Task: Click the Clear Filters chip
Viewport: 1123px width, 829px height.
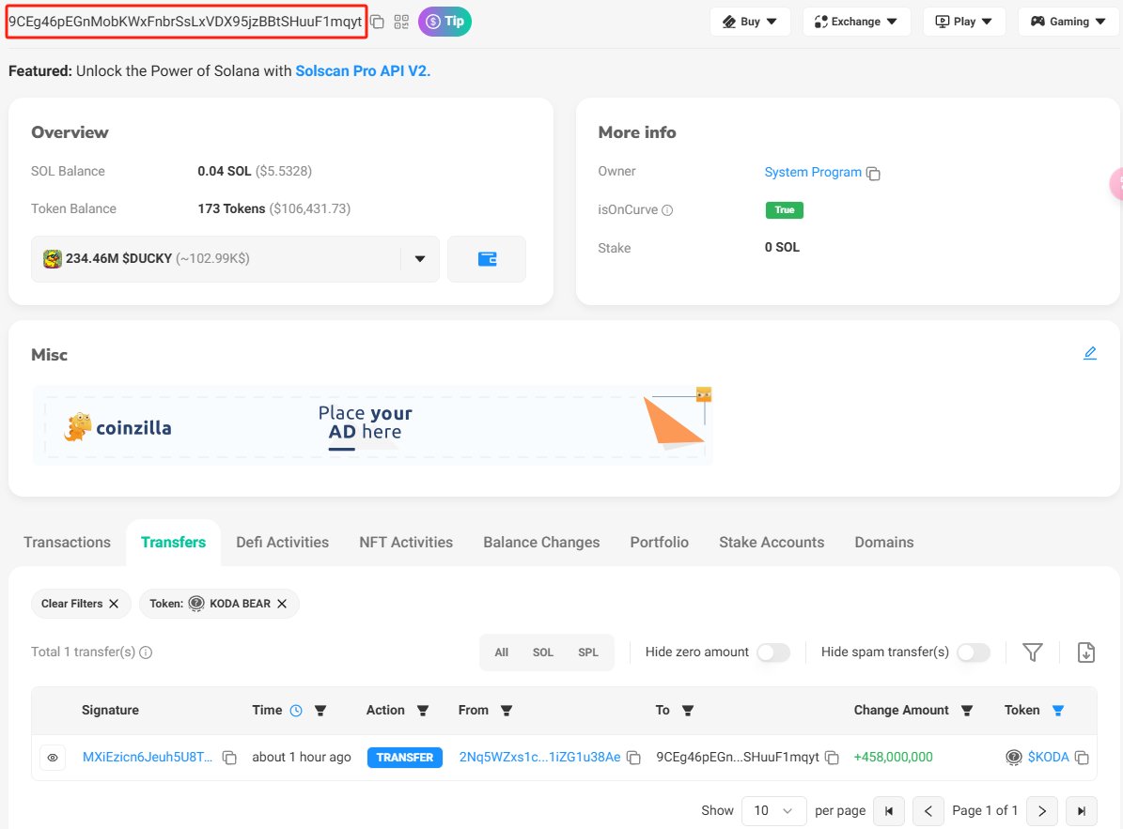Action: [81, 604]
